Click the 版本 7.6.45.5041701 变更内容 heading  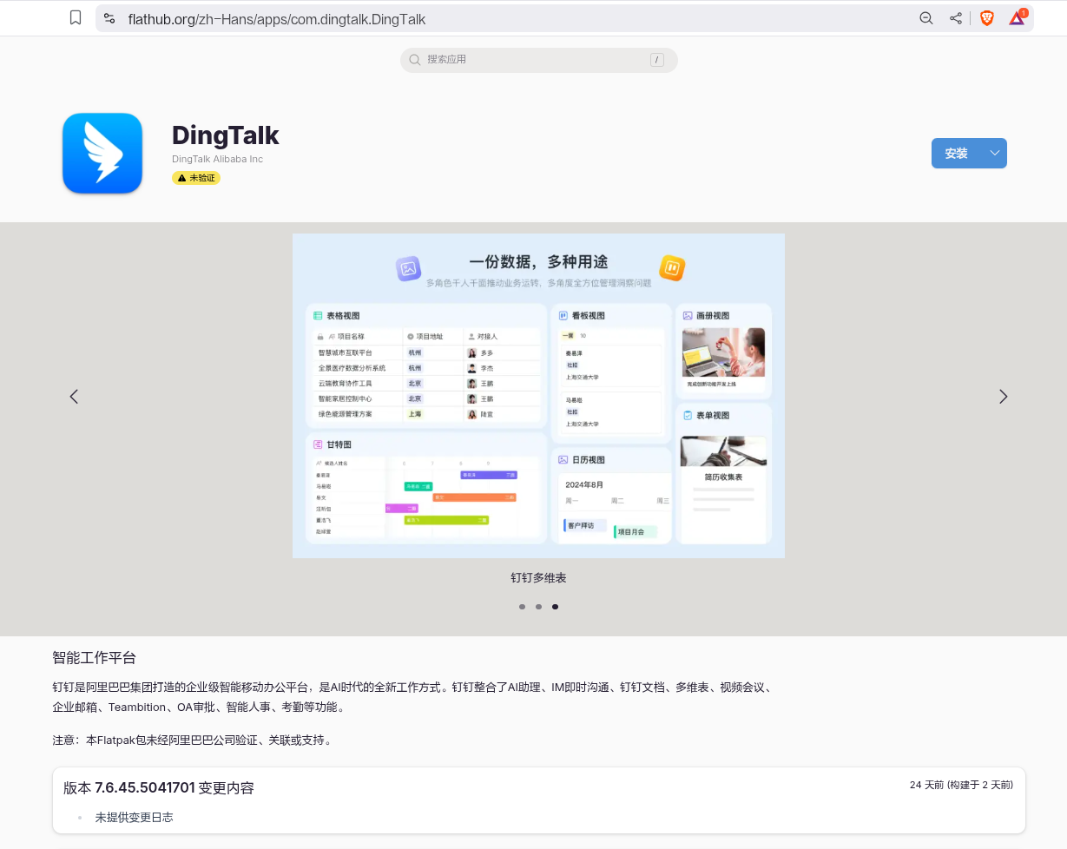point(159,788)
